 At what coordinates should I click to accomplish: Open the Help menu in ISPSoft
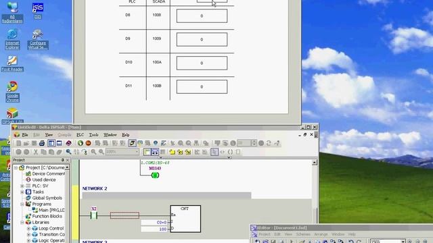pos(125,135)
